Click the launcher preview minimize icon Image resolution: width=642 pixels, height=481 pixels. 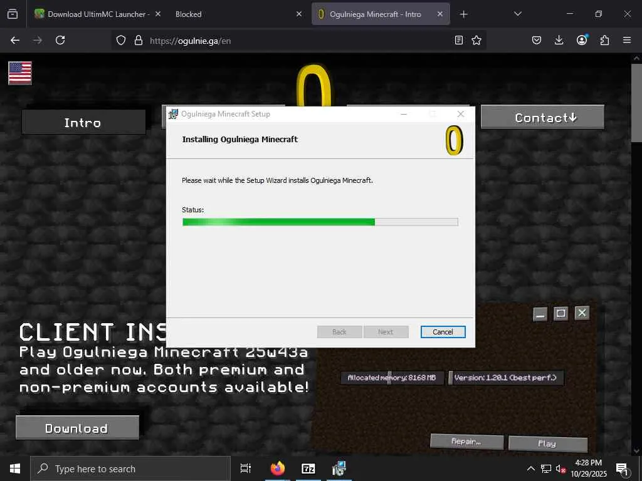[540, 314]
